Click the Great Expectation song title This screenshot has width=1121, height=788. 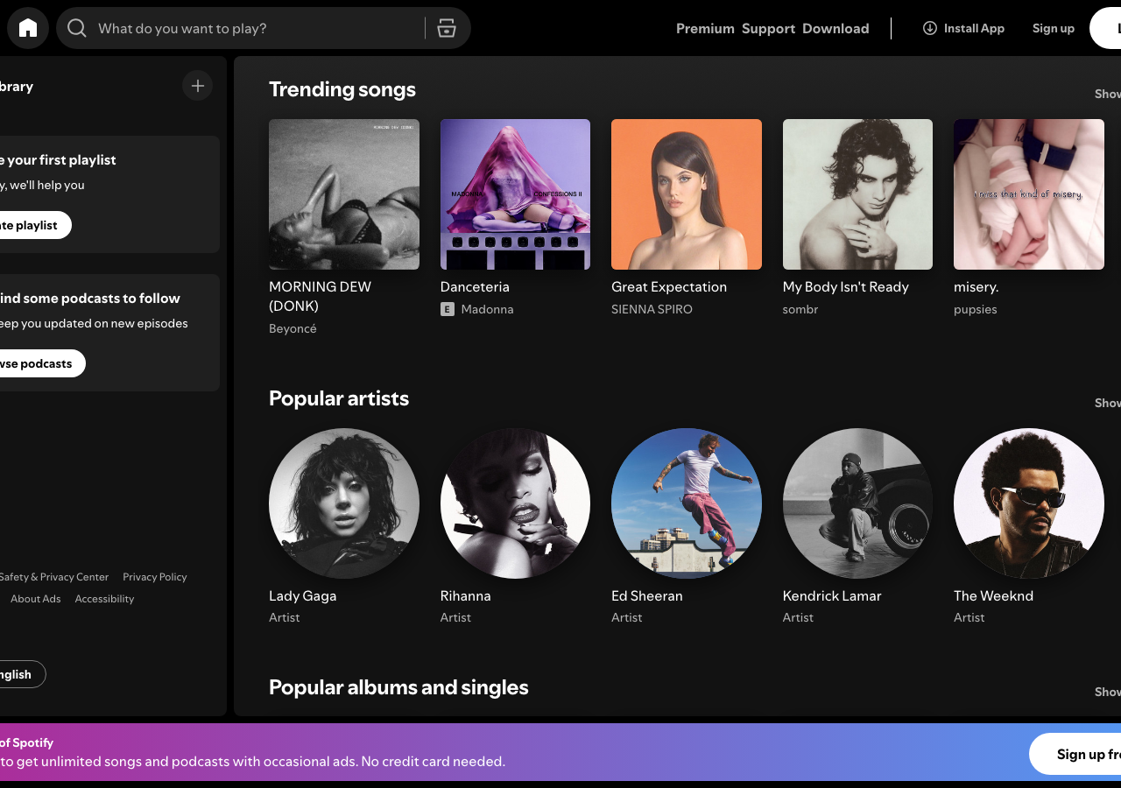click(669, 286)
